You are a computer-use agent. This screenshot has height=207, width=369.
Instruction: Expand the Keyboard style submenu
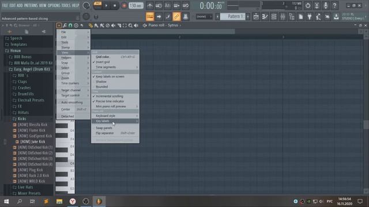coord(115,116)
